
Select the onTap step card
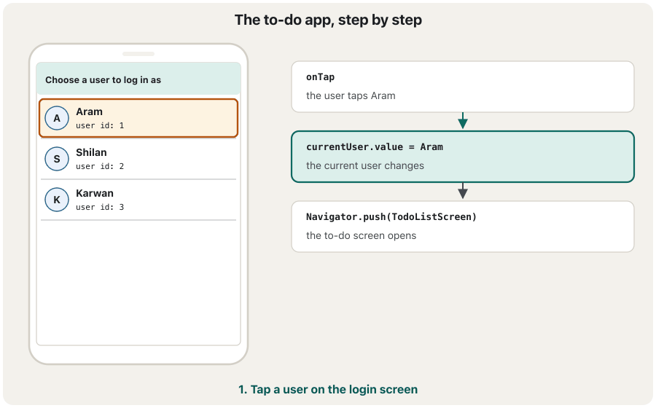(x=463, y=87)
